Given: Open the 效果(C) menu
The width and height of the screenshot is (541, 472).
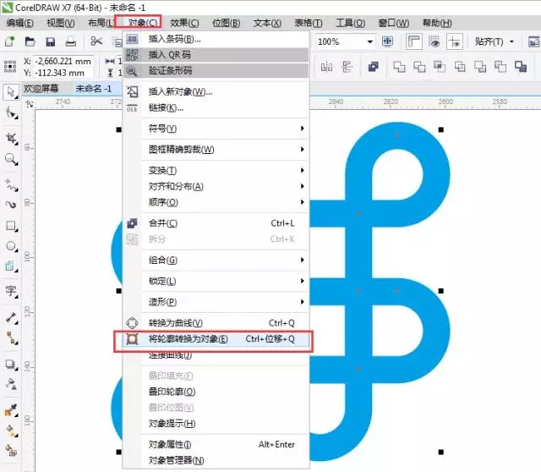Looking at the screenshot, I should click(x=184, y=23).
